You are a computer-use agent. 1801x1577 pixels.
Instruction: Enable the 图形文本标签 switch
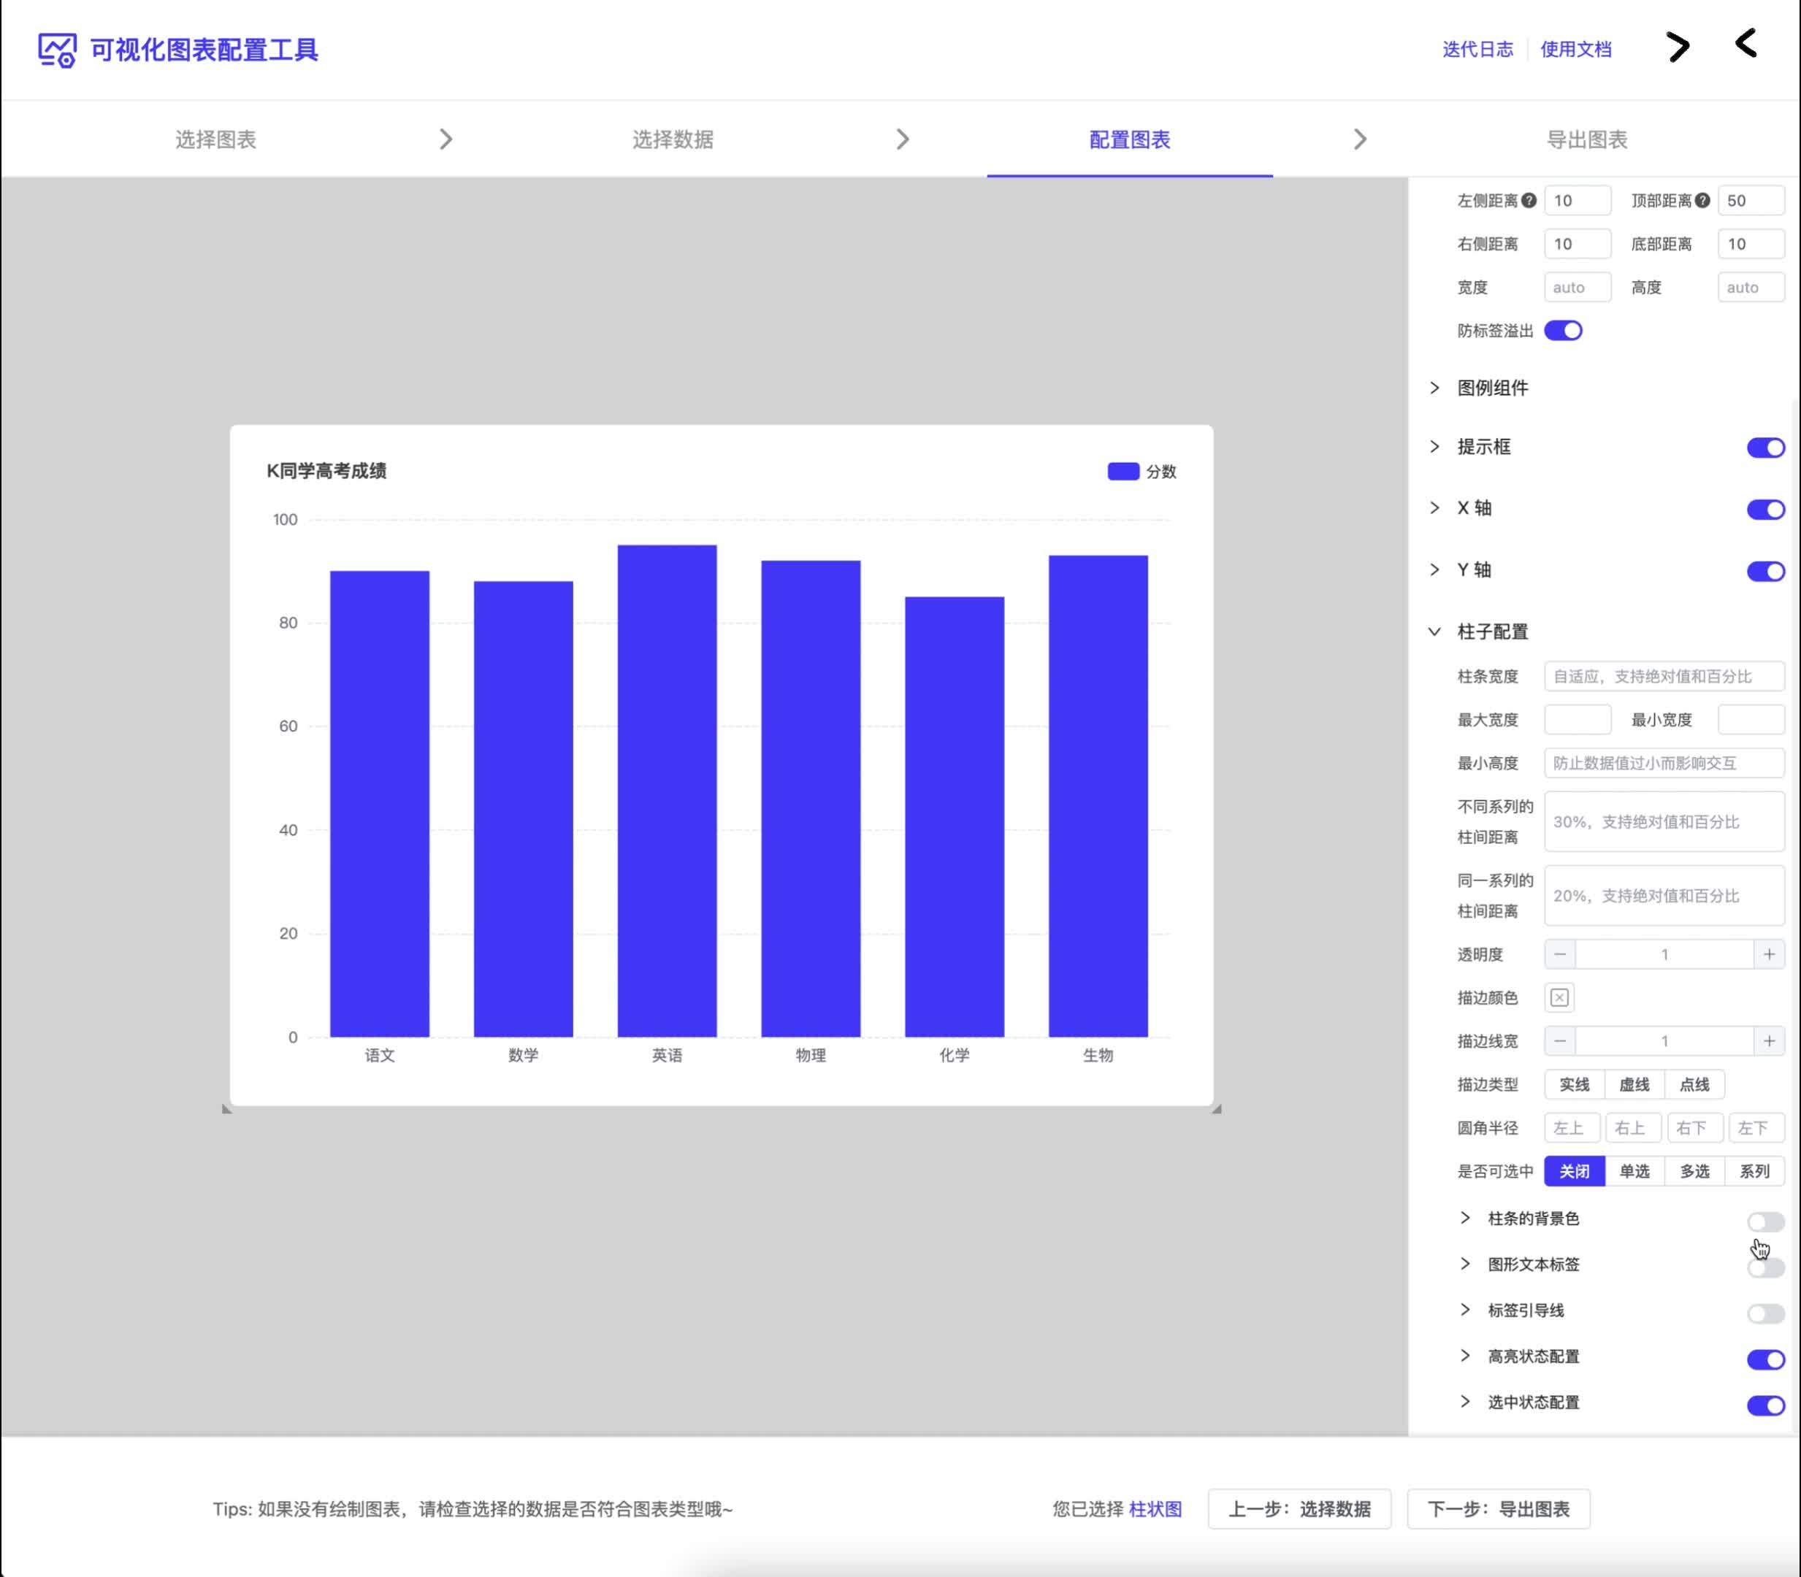tap(1766, 1268)
